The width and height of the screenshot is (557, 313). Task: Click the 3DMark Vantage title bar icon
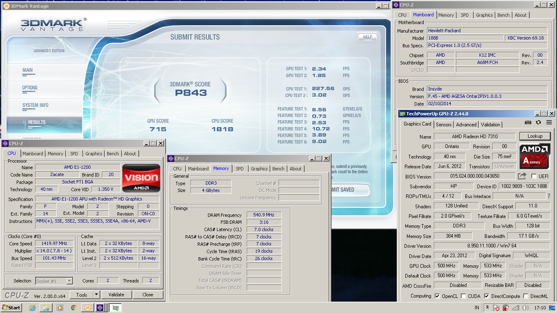[x=6, y=6]
